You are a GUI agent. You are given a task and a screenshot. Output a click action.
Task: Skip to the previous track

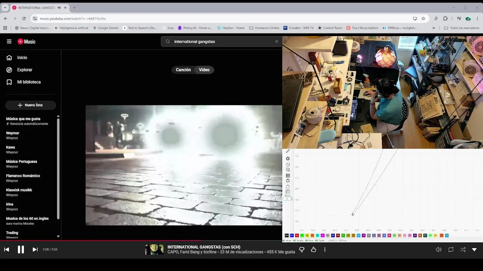pyautogui.click(x=6, y=249)
